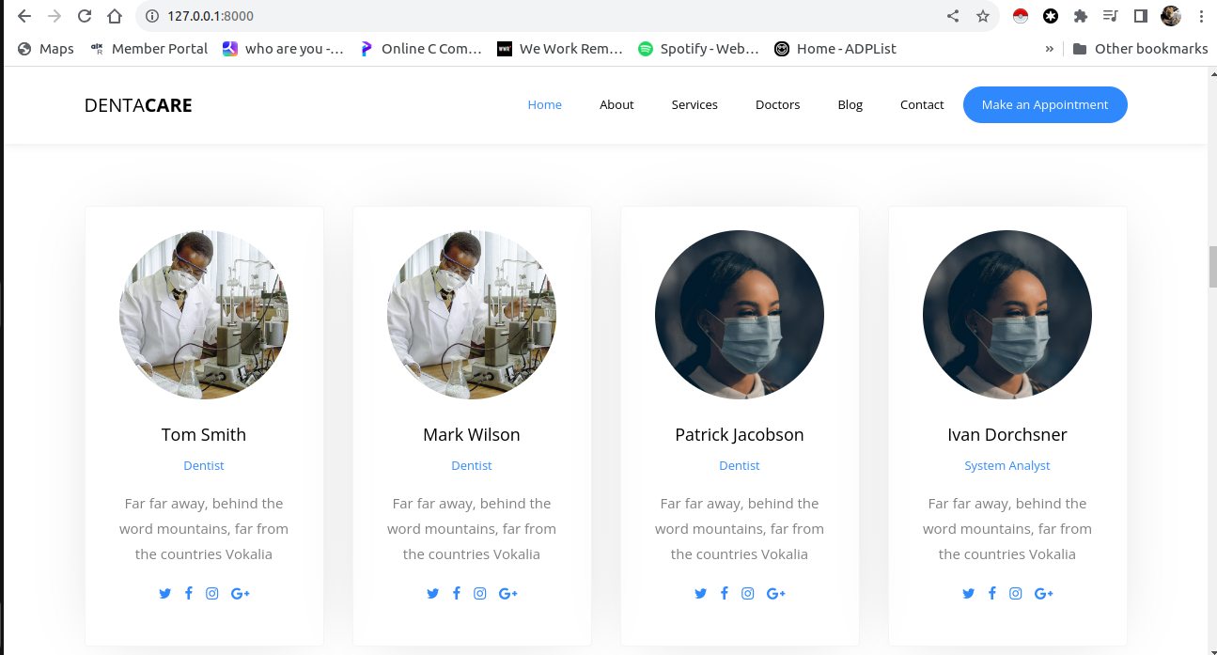
Task: Reload the page in the browser
Action: pyautogui.click(x=85, y=16)
